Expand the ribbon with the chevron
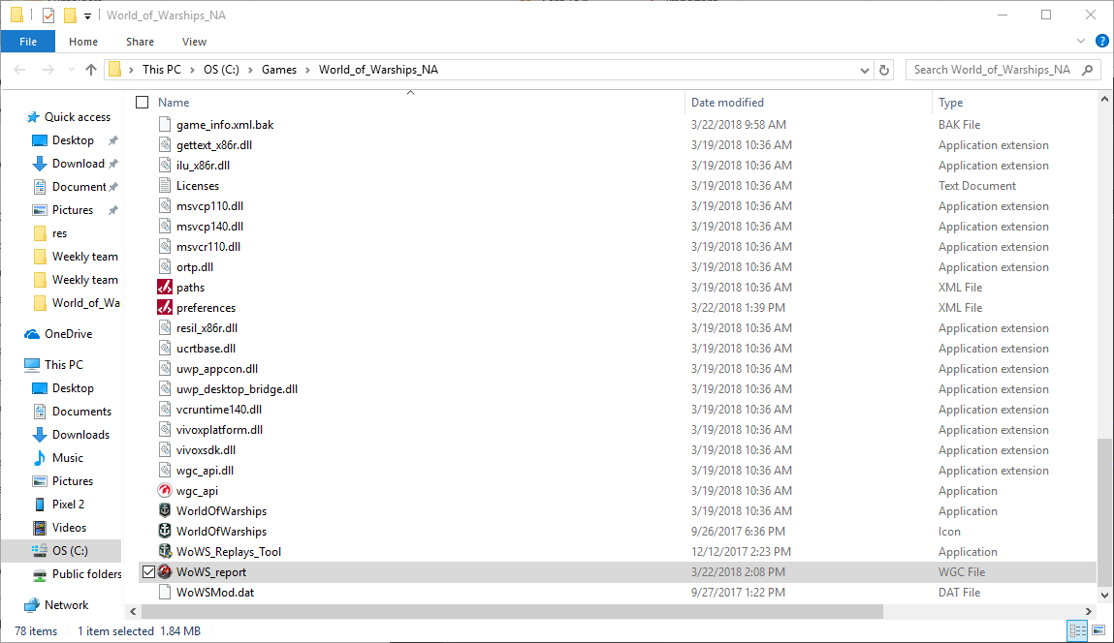 click(x=1081, y=42)
